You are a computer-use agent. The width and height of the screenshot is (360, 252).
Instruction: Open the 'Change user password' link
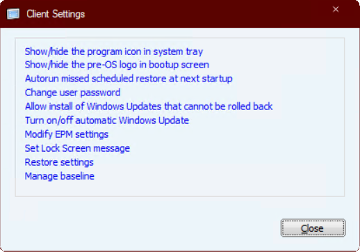click(72, 93)
